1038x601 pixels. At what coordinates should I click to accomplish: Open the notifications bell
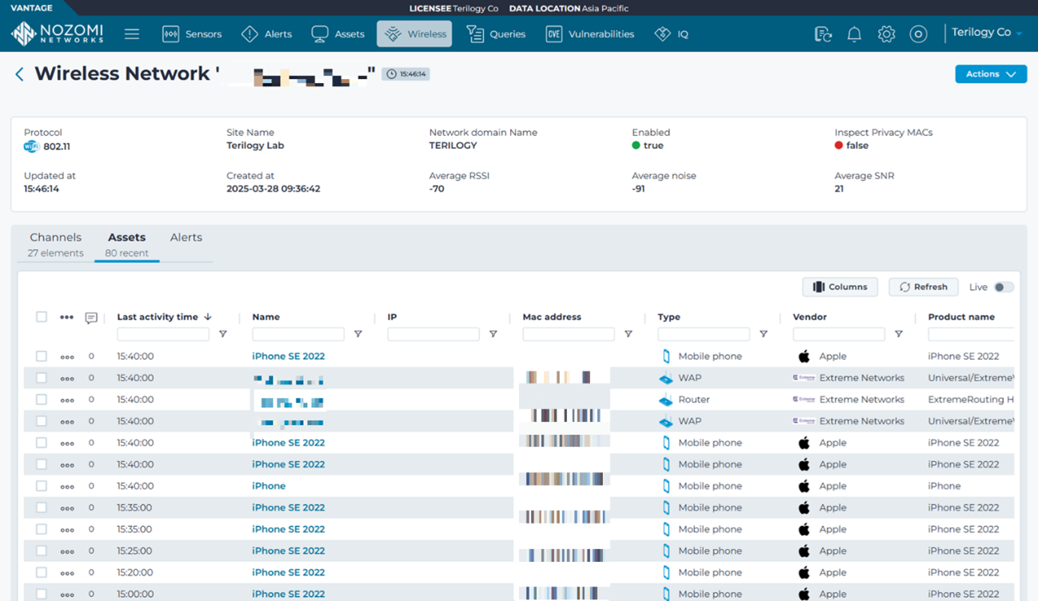[854, 34]
